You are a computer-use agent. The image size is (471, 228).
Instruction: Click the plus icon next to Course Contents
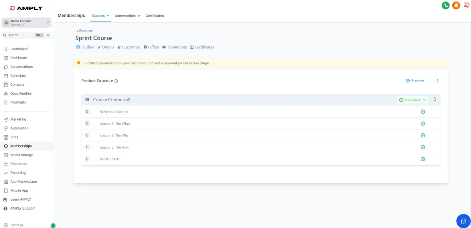pos(129,100)
